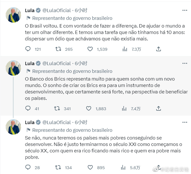The image size is (191, 174).
Task: Open more options on the first tweet
Action: [185, 10]
